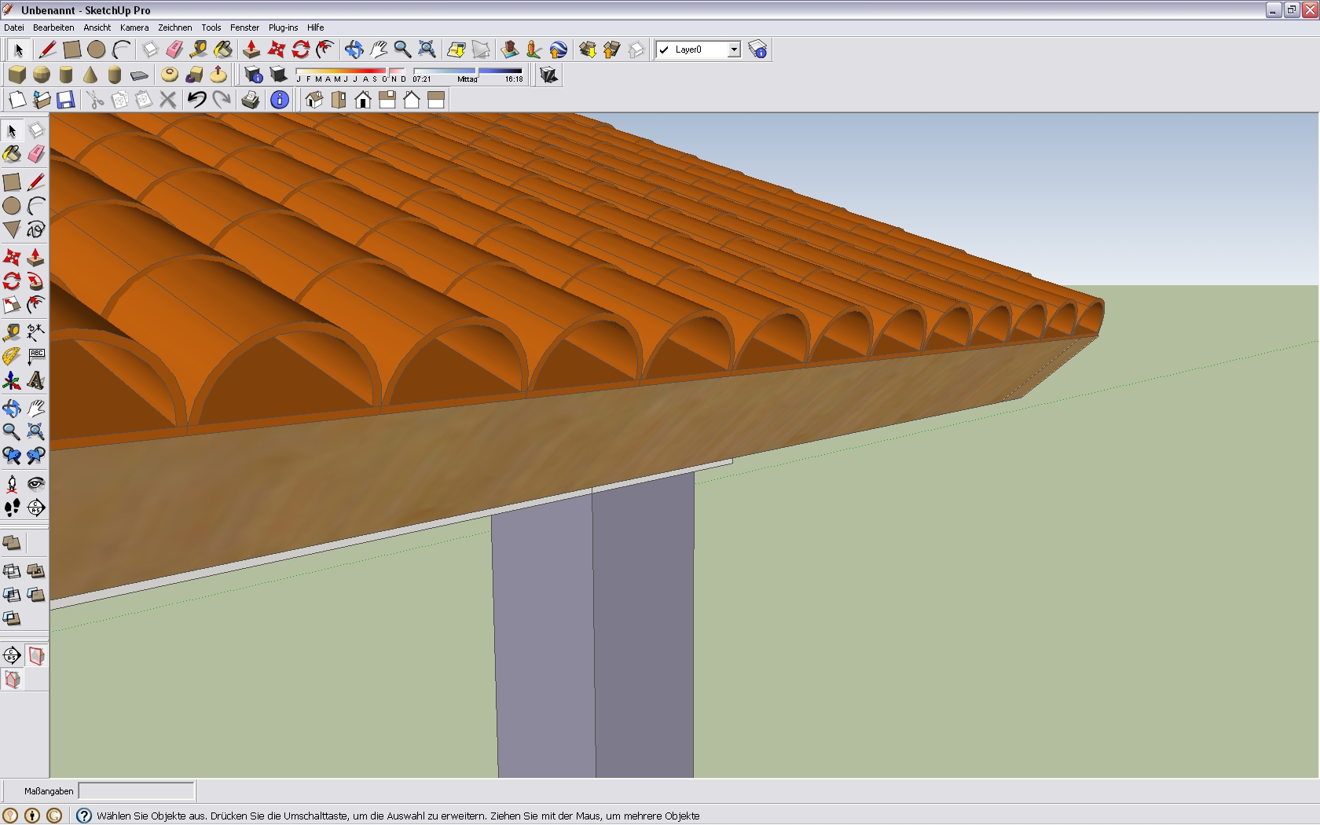The height and width of the screenshot is (825, 1320).
Task: Select the Union solid tool
Action: point(36,570)
